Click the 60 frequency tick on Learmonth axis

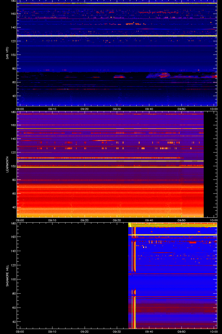pos(14,193)
